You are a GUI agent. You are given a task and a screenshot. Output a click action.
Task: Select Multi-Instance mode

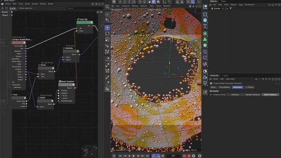tap(270, 95)
